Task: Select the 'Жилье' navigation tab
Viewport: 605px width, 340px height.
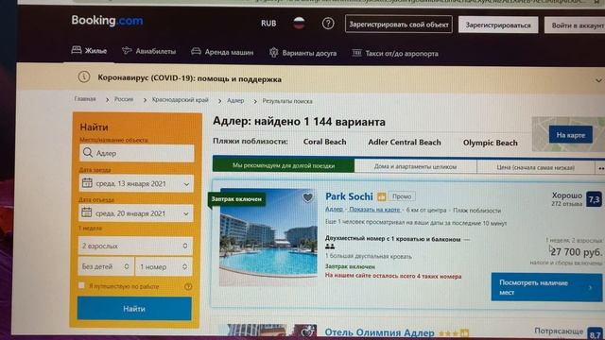Action: 89,50
